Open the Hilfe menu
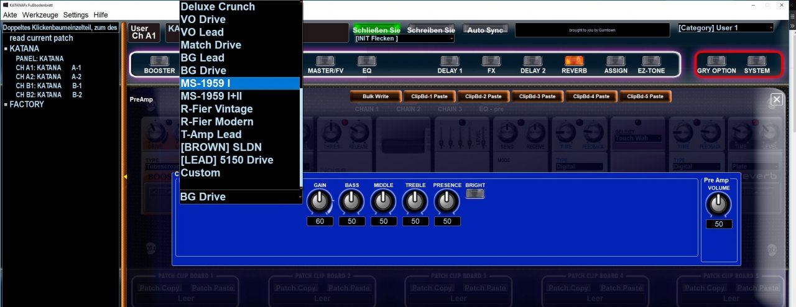 tap(101, 14)
